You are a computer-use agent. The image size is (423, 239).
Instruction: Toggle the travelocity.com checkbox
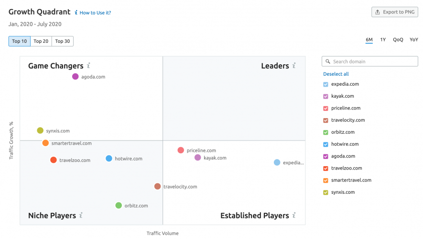325,120
